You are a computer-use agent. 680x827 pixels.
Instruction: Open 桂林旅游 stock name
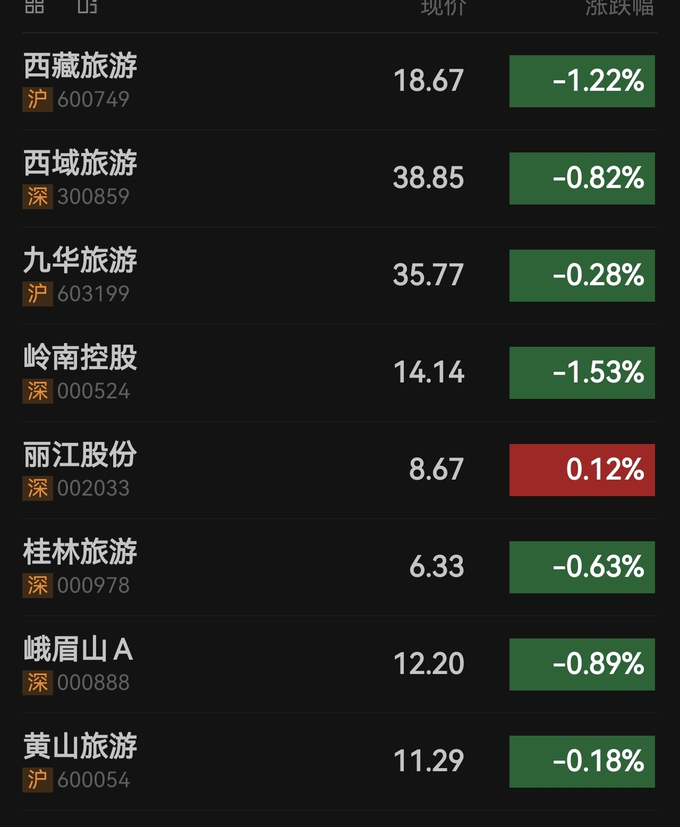point(80,552)
